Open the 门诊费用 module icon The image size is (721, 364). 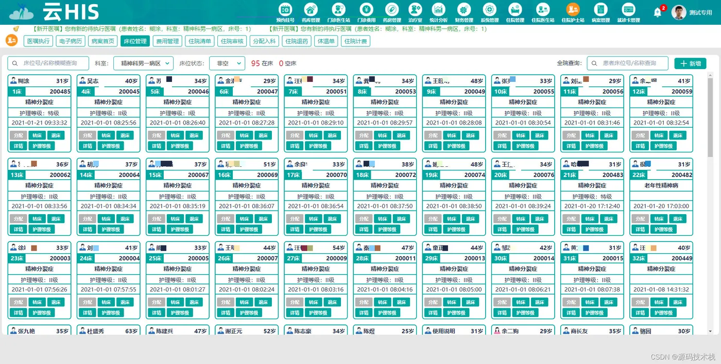click(366, 9)
